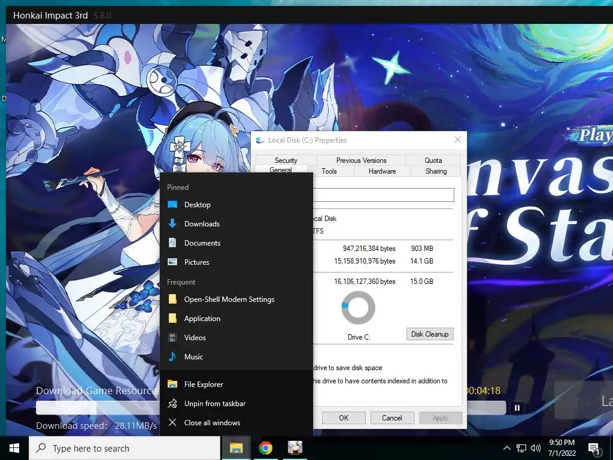Click the Pictures image icon
Viewport: 613px width, 460px height.
click(172, 262)
